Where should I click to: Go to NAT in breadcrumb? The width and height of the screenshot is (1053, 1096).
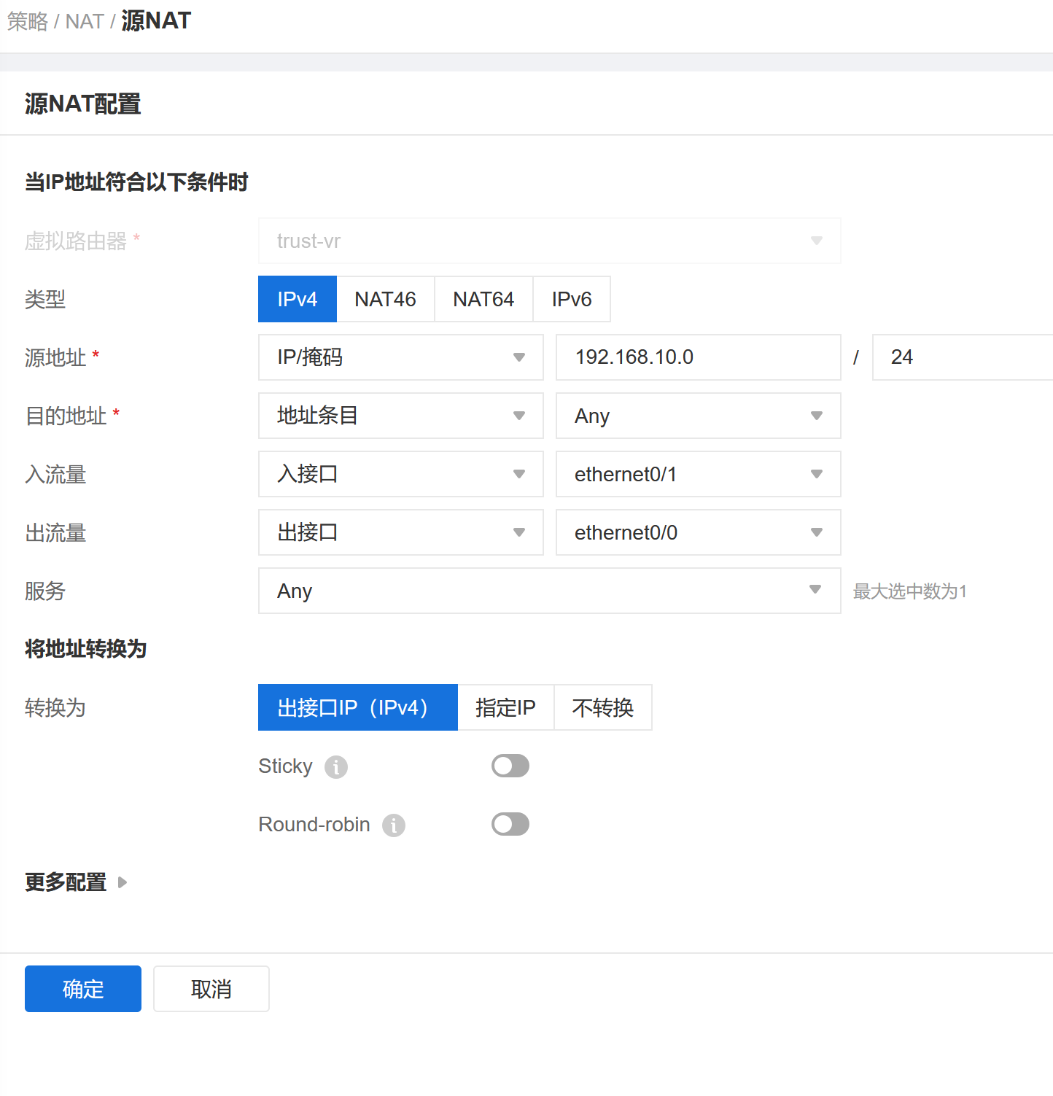(x=85, y=21)
